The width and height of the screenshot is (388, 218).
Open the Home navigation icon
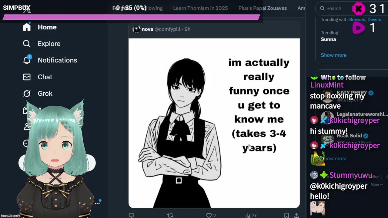[27, 27]
